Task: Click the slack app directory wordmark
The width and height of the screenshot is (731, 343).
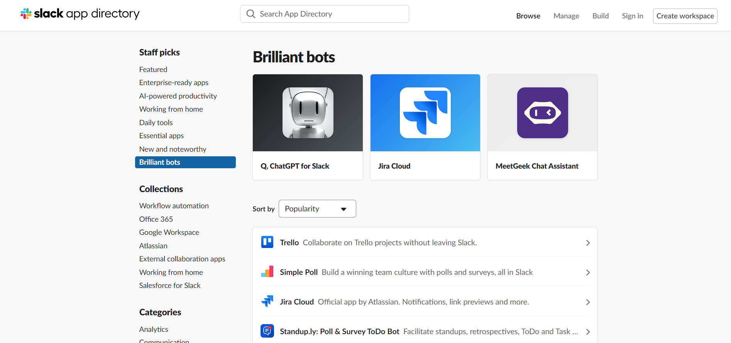Action: 87,14
